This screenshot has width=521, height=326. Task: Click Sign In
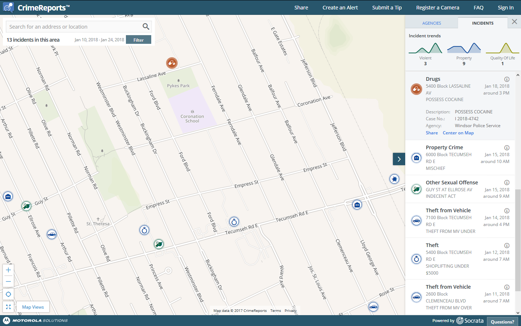[x=505, y=8]
